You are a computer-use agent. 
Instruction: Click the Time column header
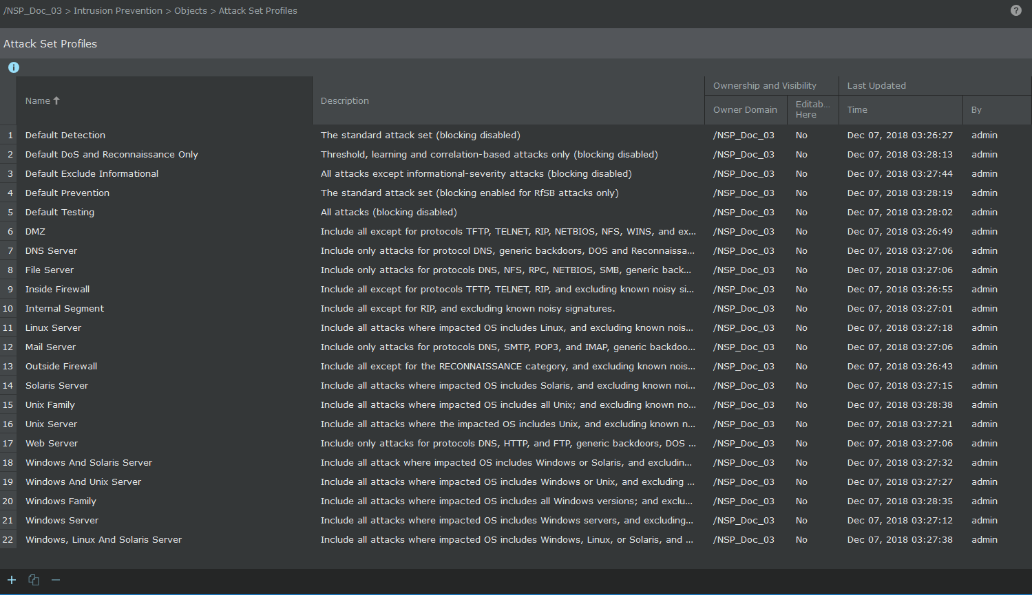pos(901,109)
